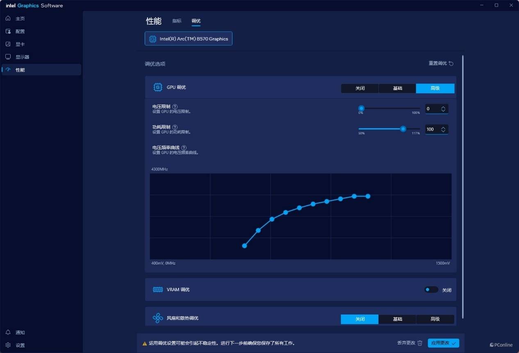Click stepper arrows of 电压限制 field
The image size is (519, 353).
(x=443, y=109)
